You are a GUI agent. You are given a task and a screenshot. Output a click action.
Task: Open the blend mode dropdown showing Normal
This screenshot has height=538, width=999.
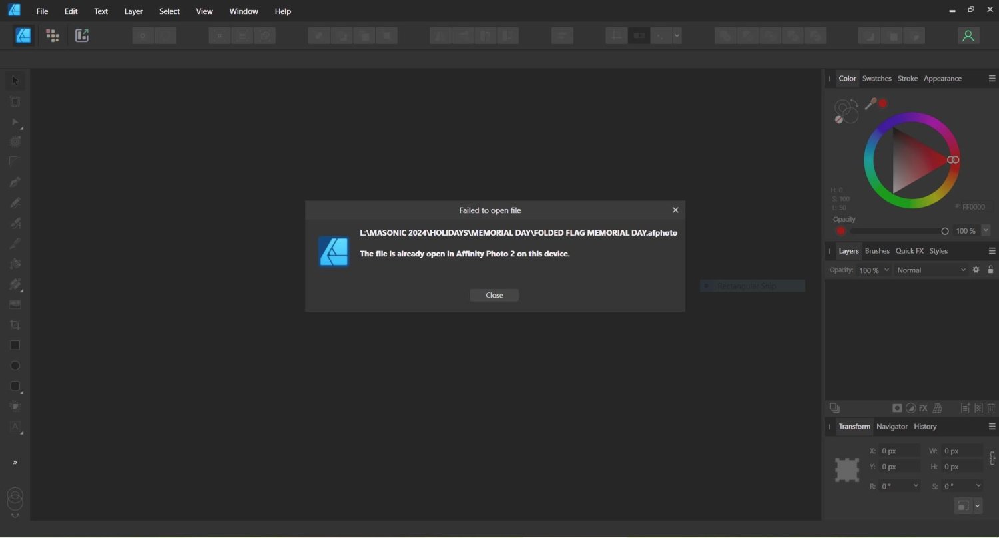(x=931, y=270)
